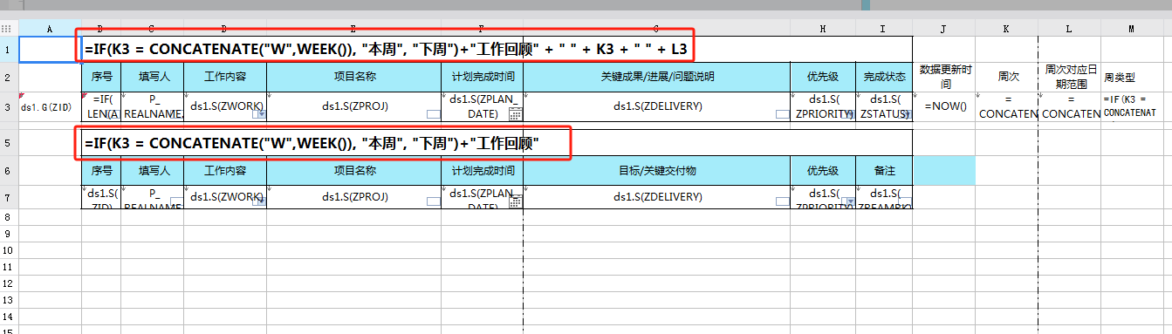Select the 序号 header cell in row 6
Screen dimensions: 1172x334
coord(101,170)
